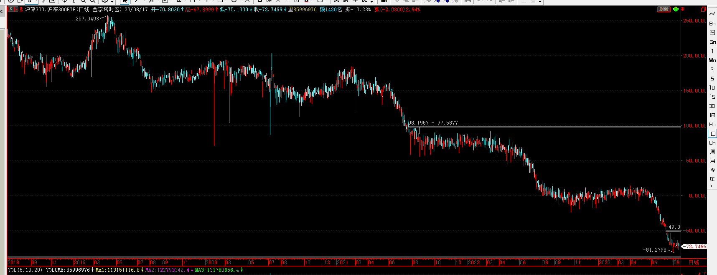This screenshot has height=275, width=717.
Task: Click the high value 高-67.8999
Action: tap(200, 9)
